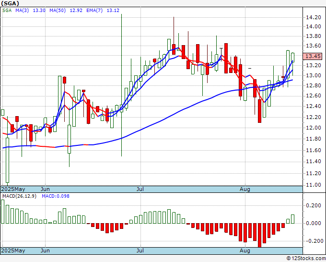Viewport: 326px width, 262px height.
Task: Click the 14.20 price axis label
Action: (314, 17)
